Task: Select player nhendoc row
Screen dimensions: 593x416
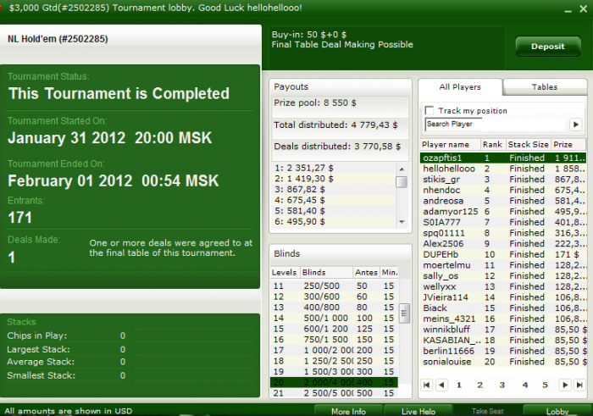Action: coord(503,190)
